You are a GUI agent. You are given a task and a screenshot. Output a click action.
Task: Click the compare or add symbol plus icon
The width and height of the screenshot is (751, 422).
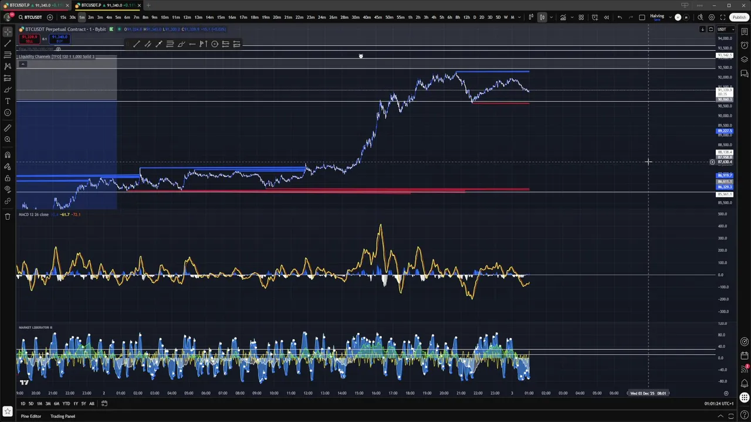[x=50, y=17]
